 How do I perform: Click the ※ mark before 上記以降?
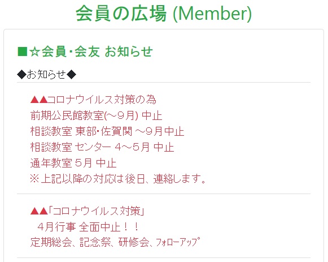click(x=34, y=179)
